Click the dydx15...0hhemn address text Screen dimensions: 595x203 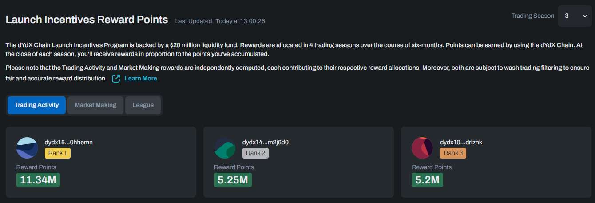click(68, 143)
